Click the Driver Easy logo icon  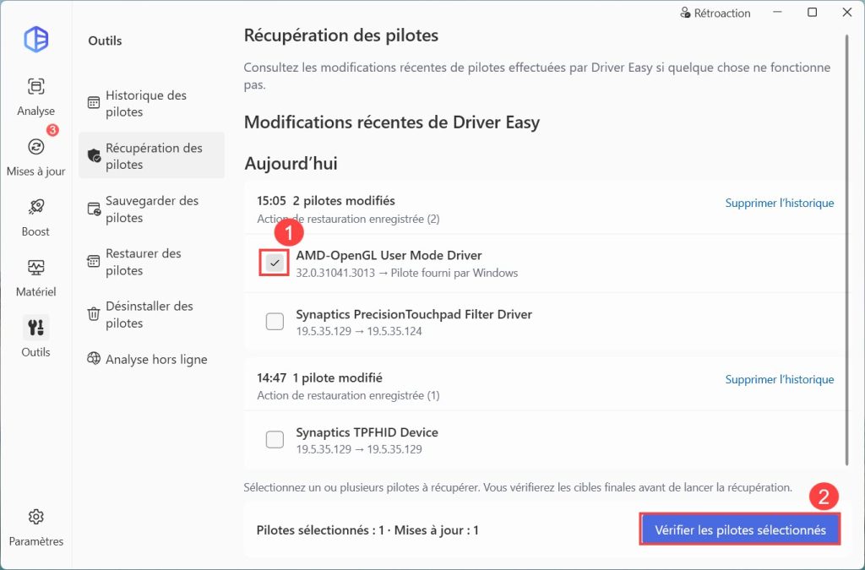pyautogui.click(x=36, y=39)
